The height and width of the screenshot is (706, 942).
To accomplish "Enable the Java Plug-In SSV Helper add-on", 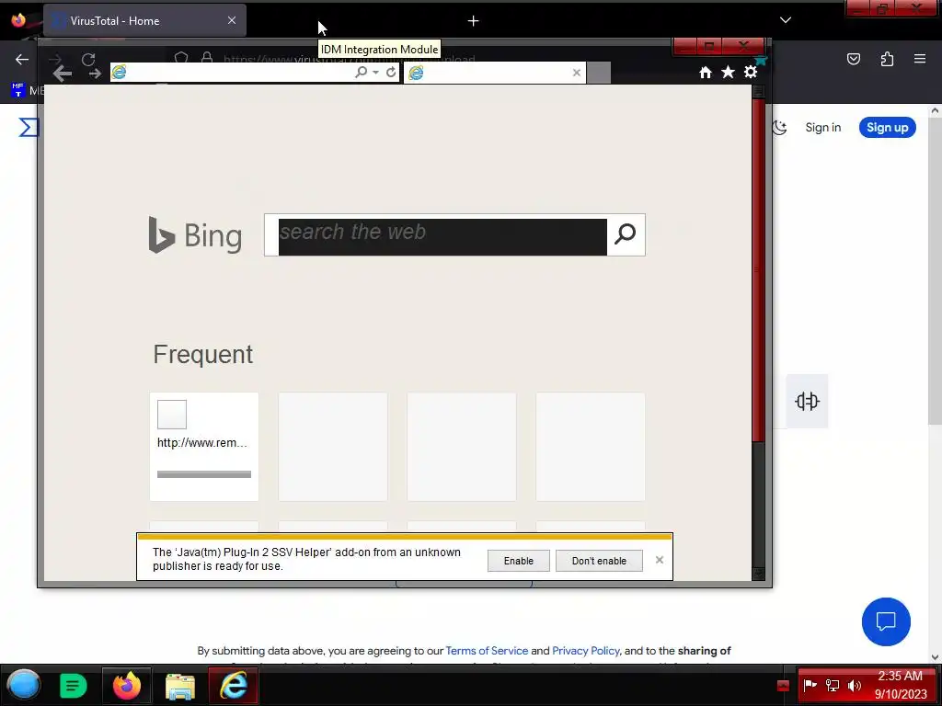I will click(519, 561).
